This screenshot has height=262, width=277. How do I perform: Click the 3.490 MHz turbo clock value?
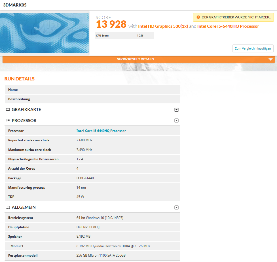tap(84, 150)
